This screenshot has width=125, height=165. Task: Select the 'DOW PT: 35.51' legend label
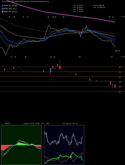click(x=10, y=11)
